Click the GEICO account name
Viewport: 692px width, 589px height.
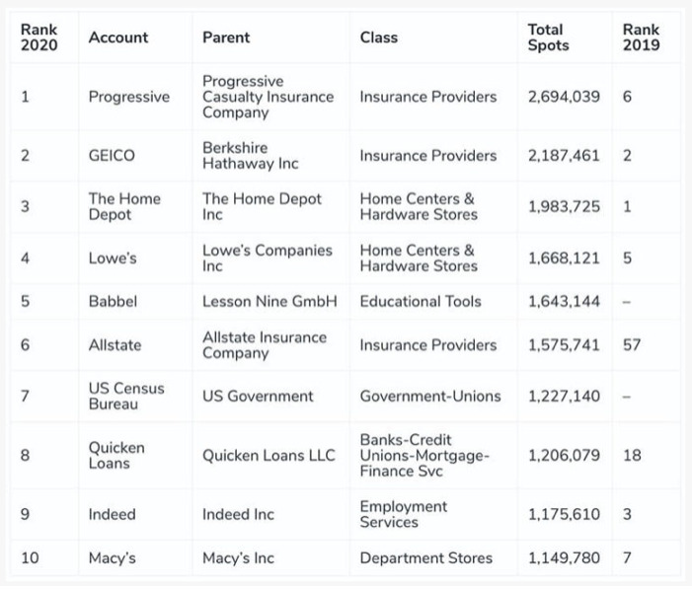112,156
